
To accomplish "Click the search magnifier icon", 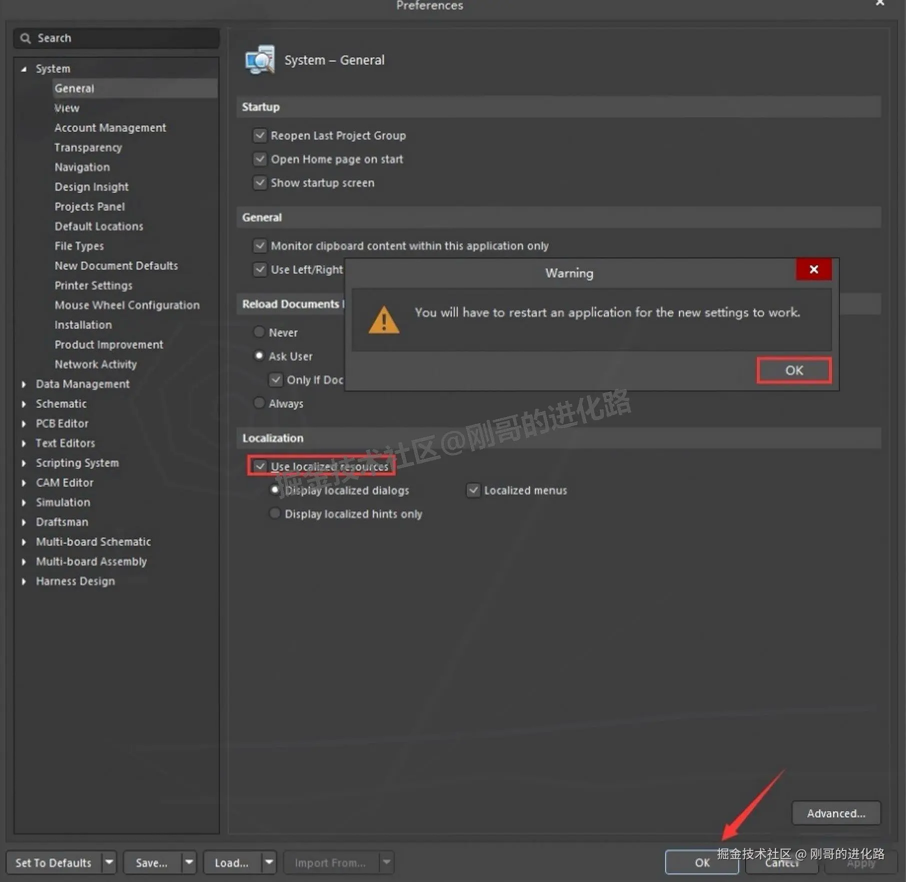I will [x=26, y=38].
